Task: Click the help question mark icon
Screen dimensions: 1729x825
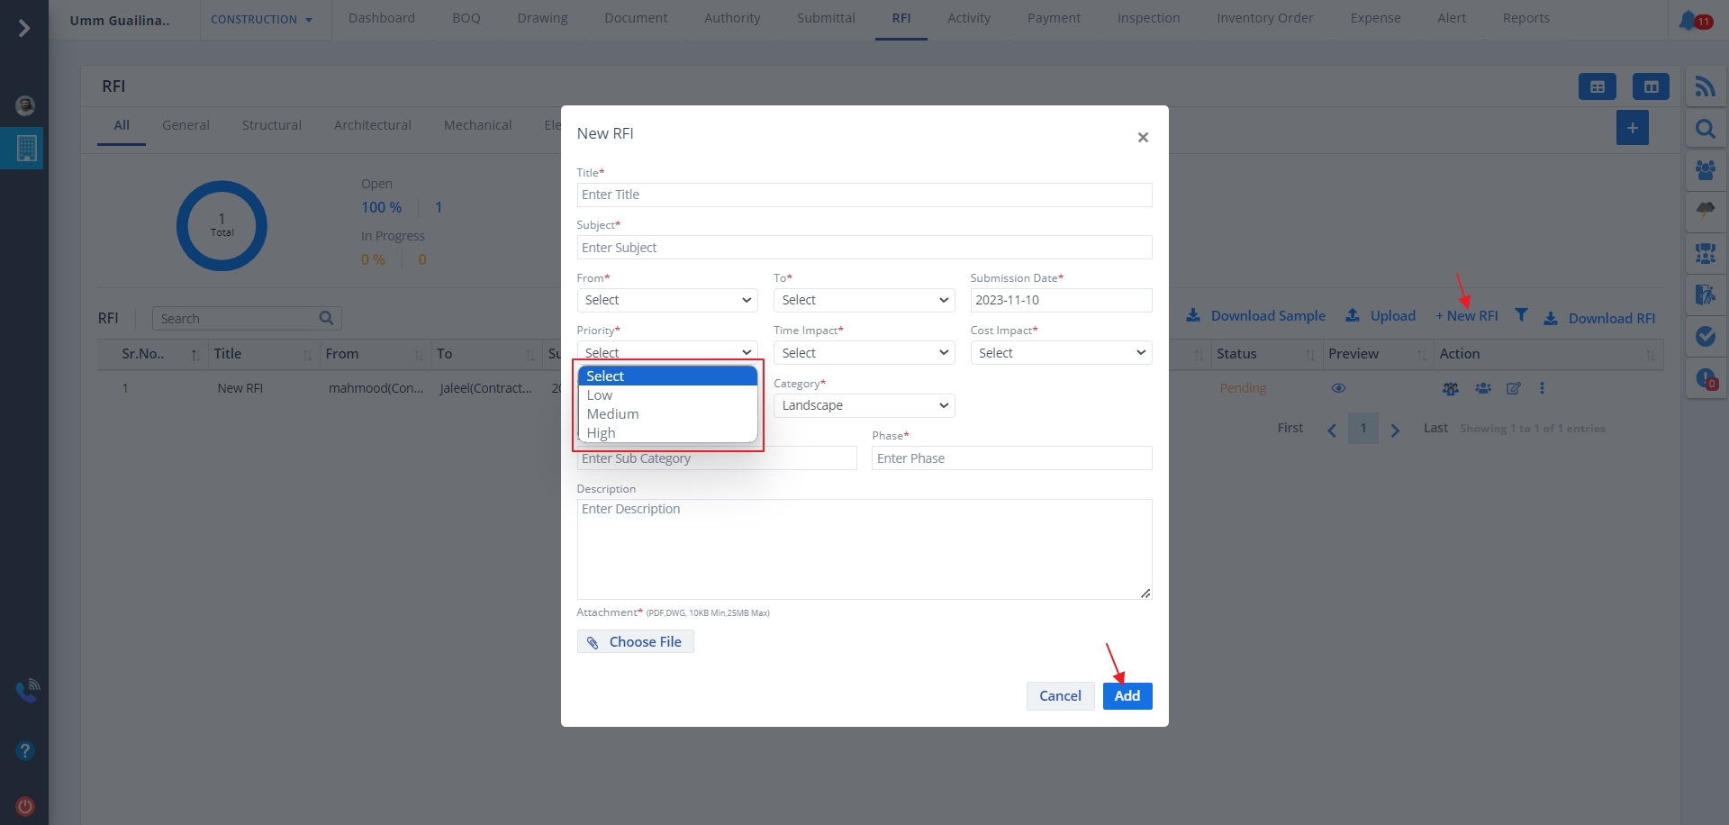Action: pos(25,750)
